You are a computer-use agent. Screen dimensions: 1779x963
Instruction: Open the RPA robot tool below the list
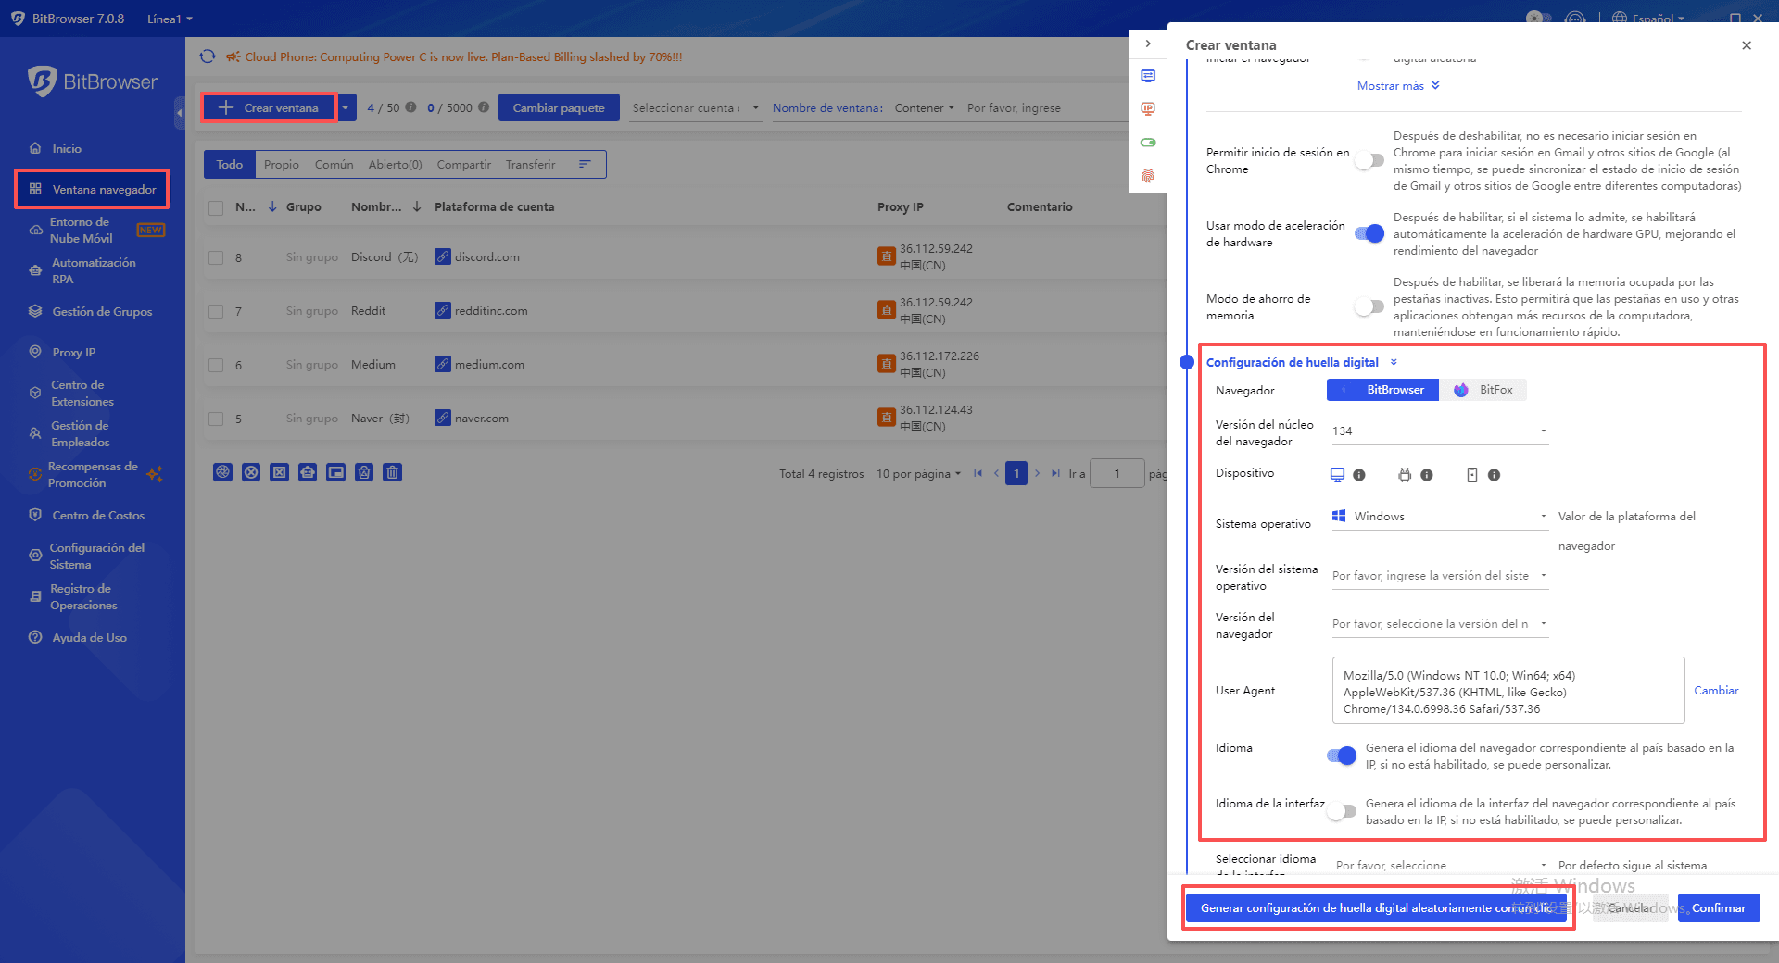pyautogui.click(x=308, y=472)
